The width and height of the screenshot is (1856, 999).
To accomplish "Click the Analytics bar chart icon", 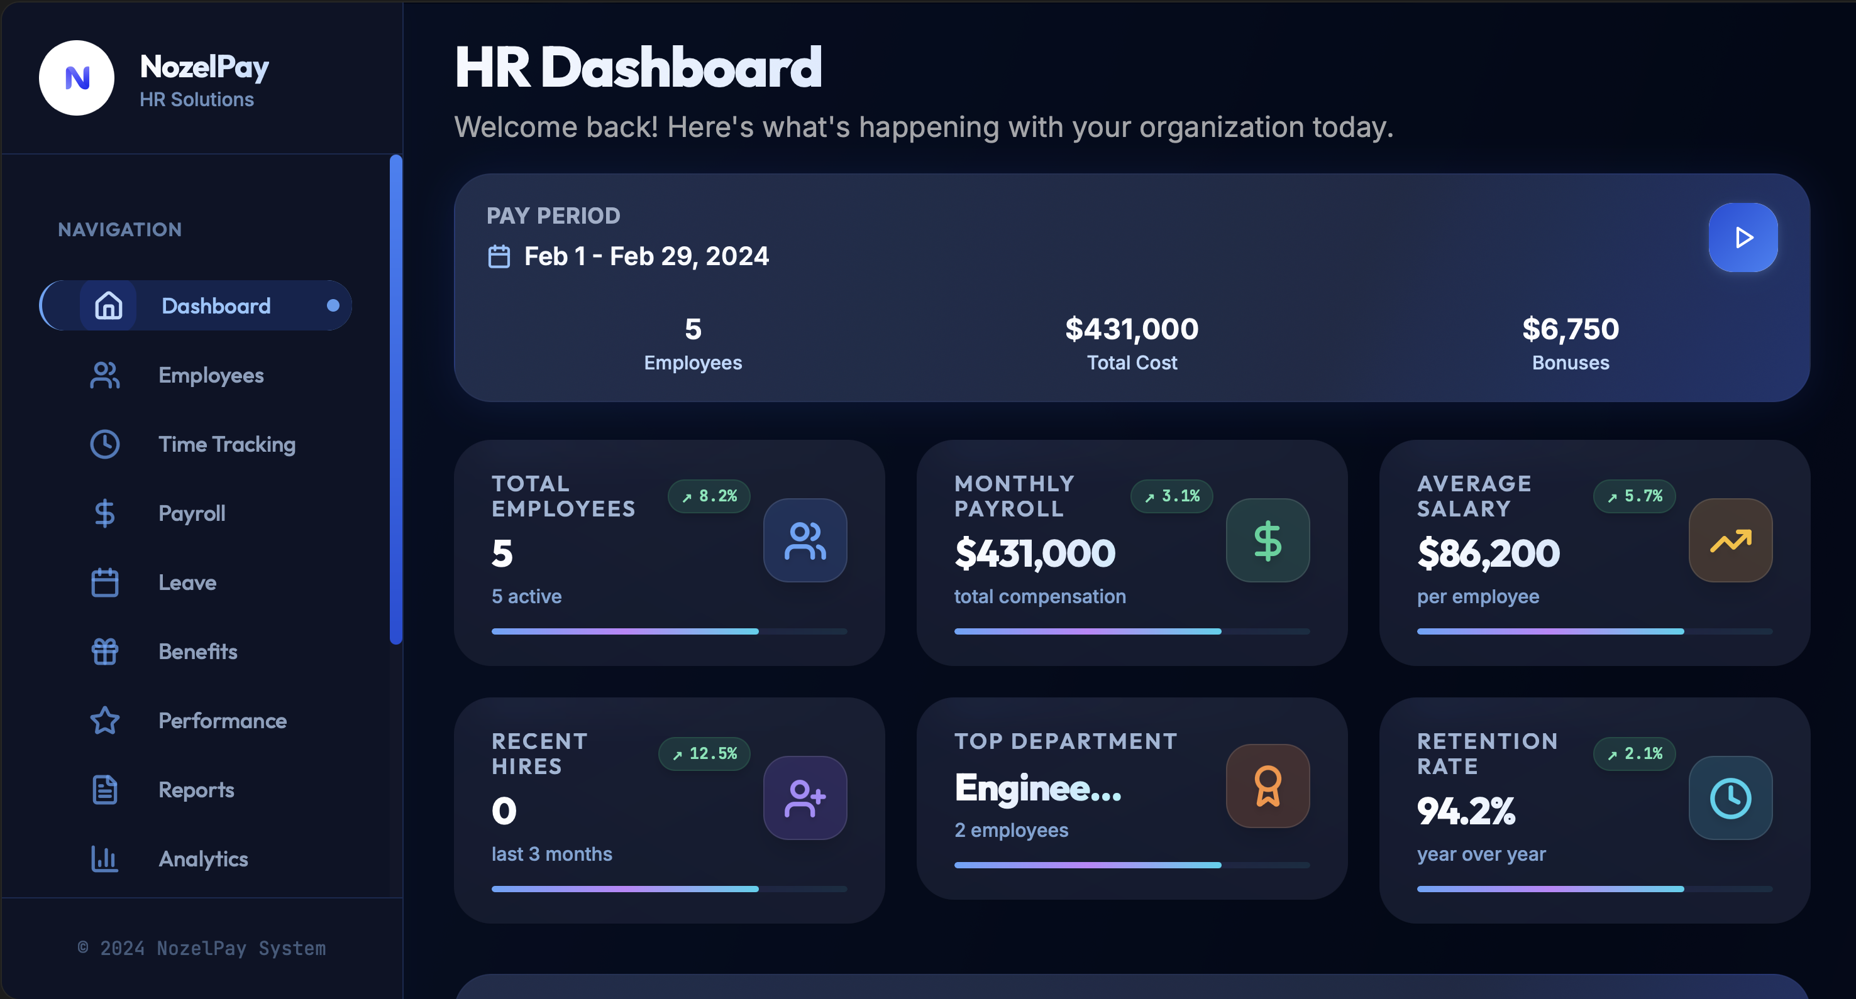I will pyautogui.click(x=104, y=858).
